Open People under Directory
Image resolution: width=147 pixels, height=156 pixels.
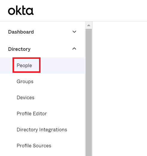click(24, 65)
